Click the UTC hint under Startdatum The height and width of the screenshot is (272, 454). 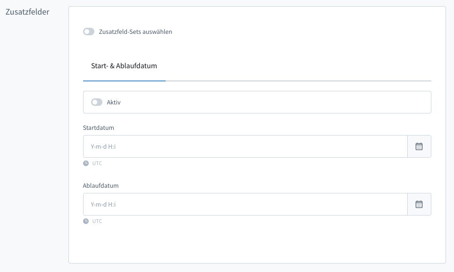point(97,163)
